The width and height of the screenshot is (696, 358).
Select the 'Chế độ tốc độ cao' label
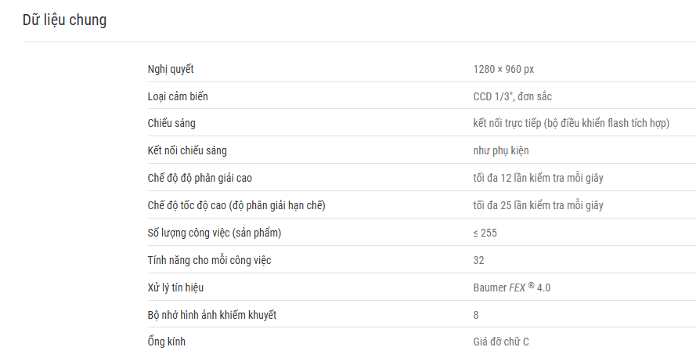pyautogui.click(x=236, y=206)
